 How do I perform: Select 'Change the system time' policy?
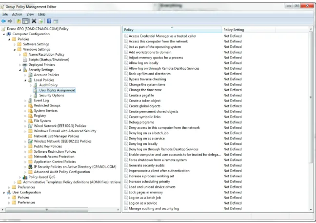click(147, 84)
